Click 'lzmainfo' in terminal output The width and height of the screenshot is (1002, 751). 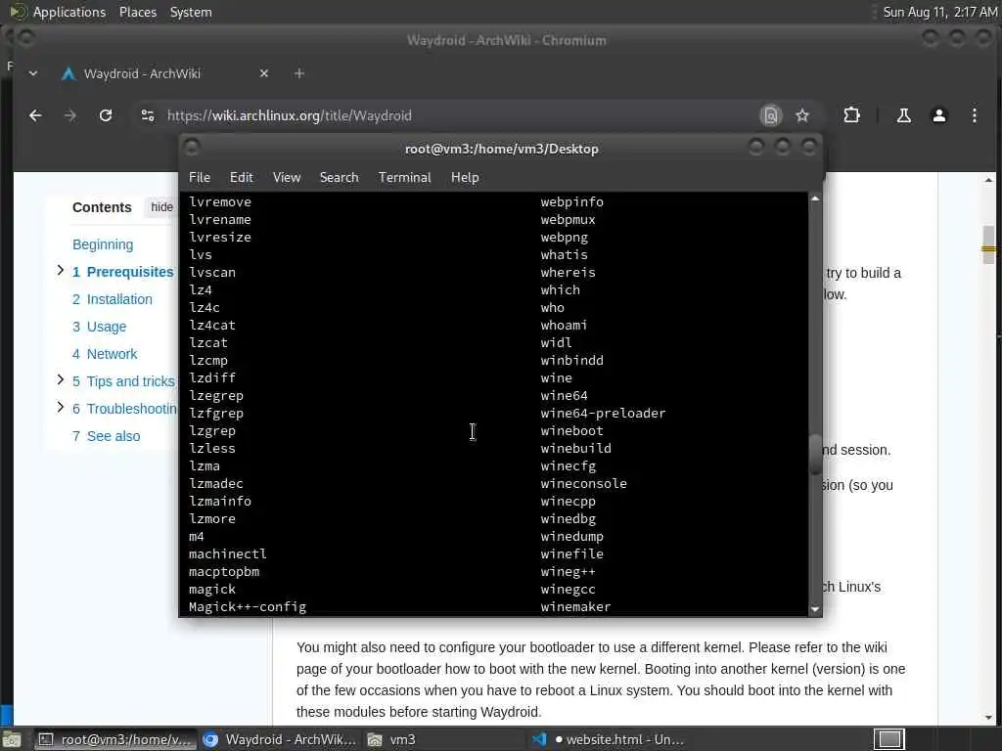(220, 502)
